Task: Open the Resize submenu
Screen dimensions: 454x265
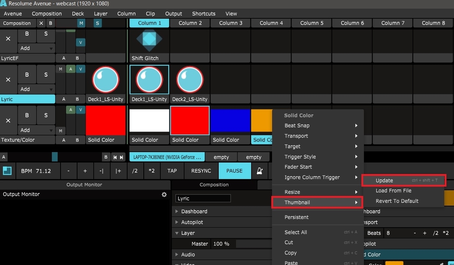Action: pos(318,192)
